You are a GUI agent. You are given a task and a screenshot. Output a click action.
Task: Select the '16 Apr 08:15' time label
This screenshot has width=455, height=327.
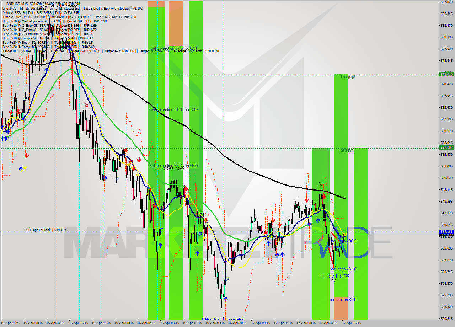tap(170, 323)
